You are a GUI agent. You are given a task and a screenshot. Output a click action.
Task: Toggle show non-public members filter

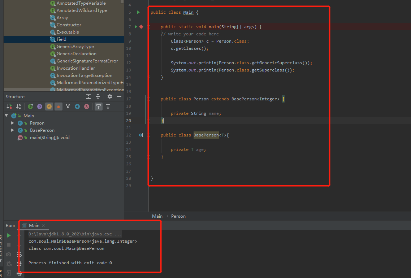tap(59, 107)
